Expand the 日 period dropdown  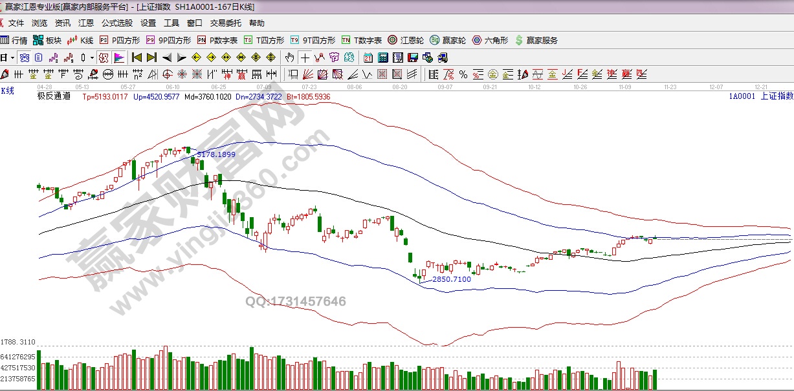(8, 57)
